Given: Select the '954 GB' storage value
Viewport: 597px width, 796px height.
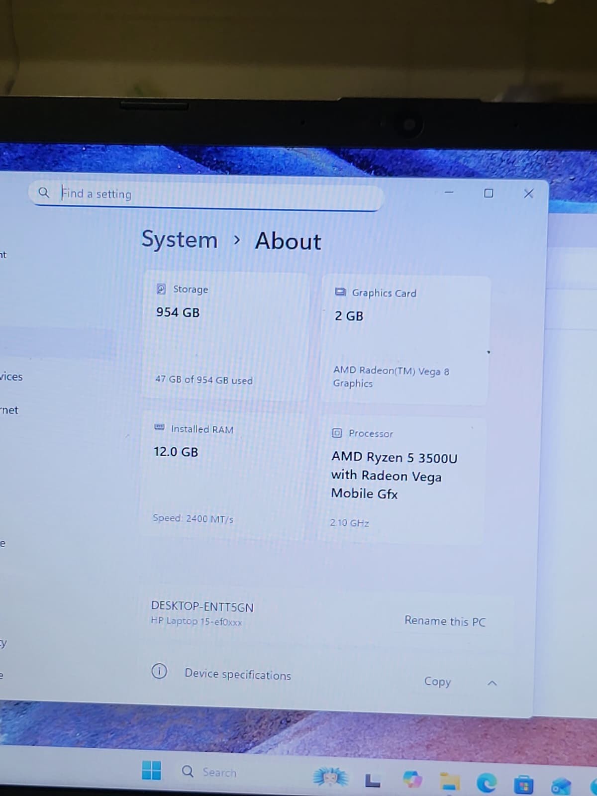Looking at the screenshot, I should (178, 312).
